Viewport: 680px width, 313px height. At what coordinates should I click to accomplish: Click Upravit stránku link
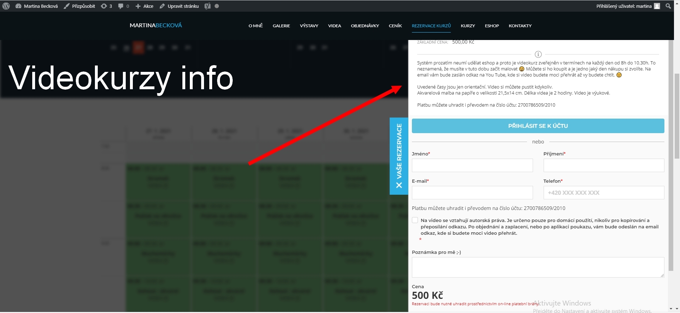coord(179,6)
